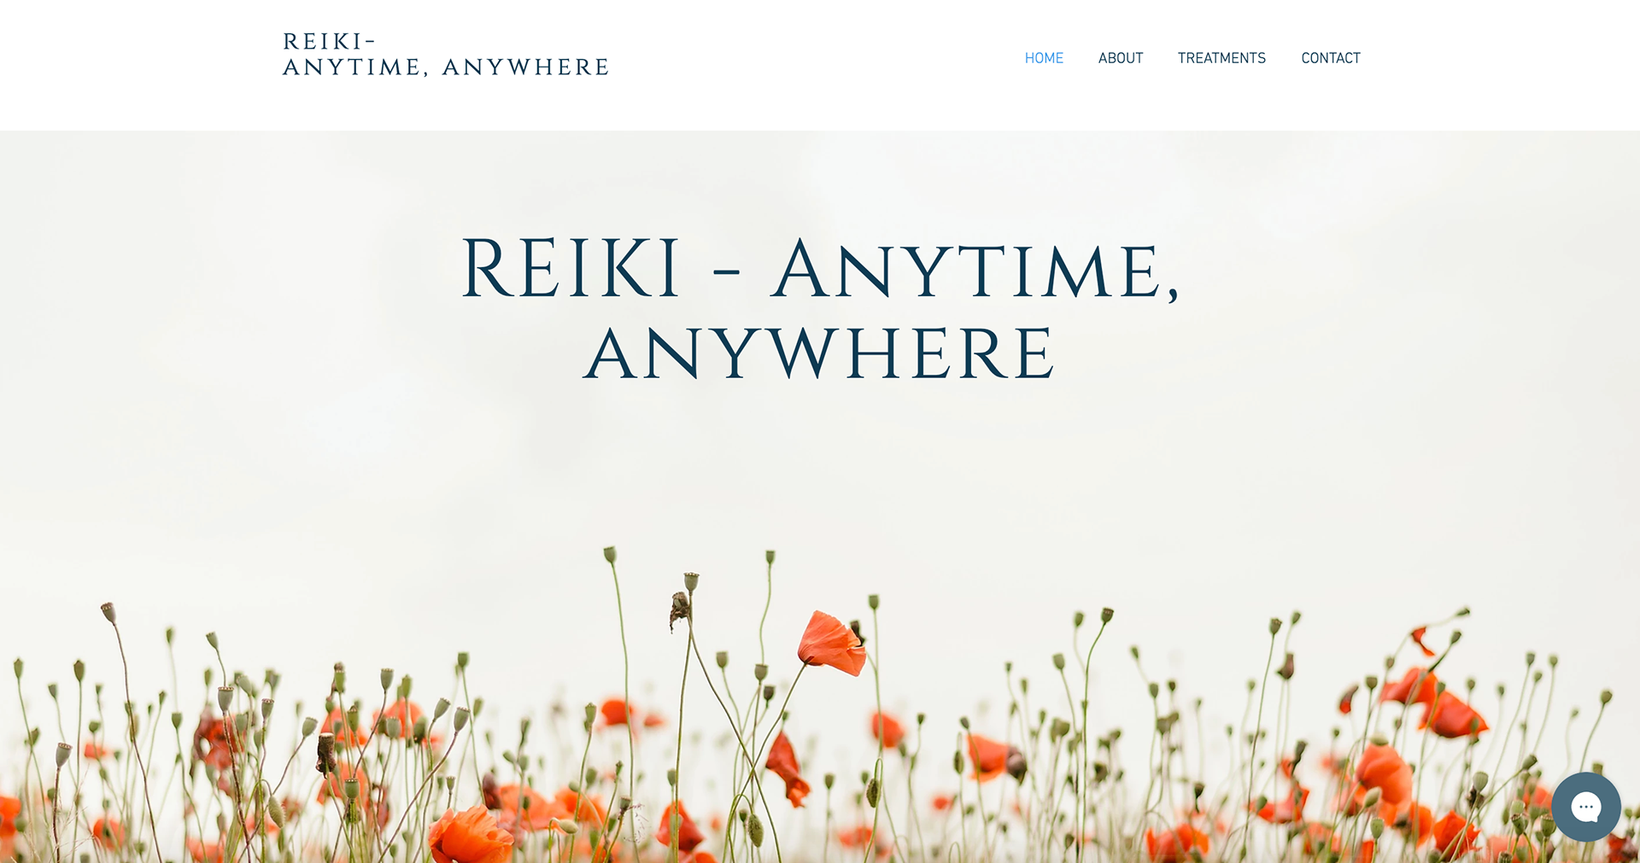Navigate to TREATMENTS
This screenshot has width=1640, height=863.
click(1221, 58)
